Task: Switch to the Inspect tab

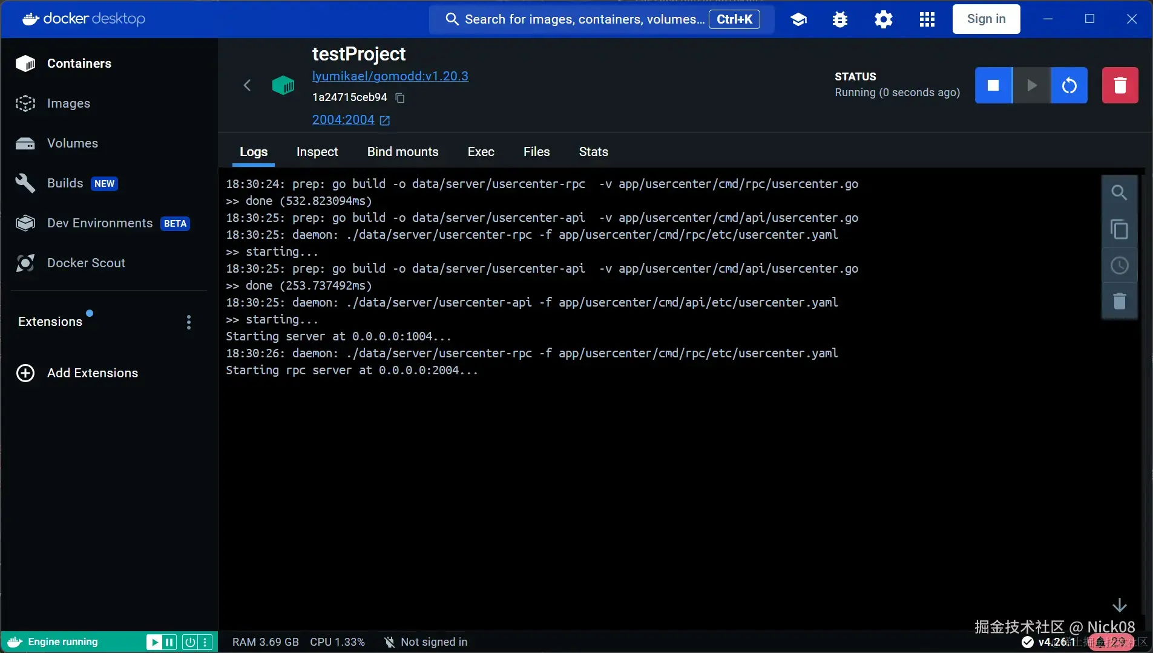Action: coord(317,152)
